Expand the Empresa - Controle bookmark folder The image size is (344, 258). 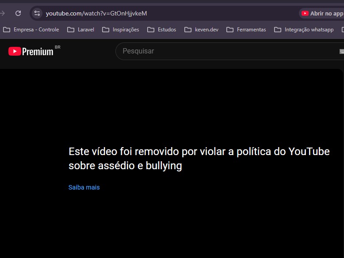pos(31,30)
